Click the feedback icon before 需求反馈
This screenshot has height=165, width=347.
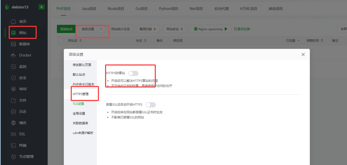[236, 29]
